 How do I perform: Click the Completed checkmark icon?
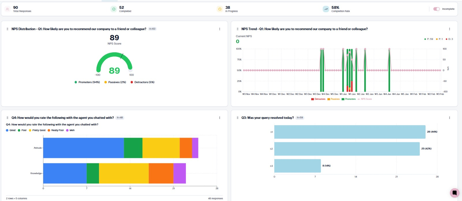click(114, 9)
